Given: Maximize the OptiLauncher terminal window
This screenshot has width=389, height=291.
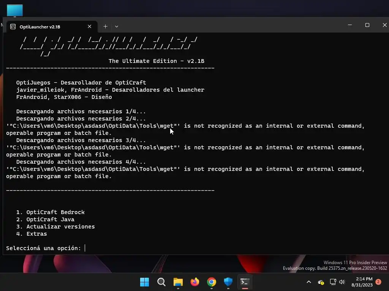Looking at the screenshot, I should 367,25.
